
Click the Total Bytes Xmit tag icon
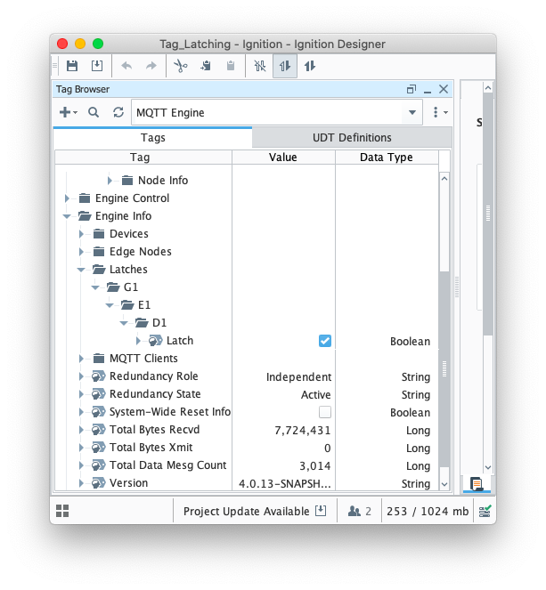pos(99,448)
